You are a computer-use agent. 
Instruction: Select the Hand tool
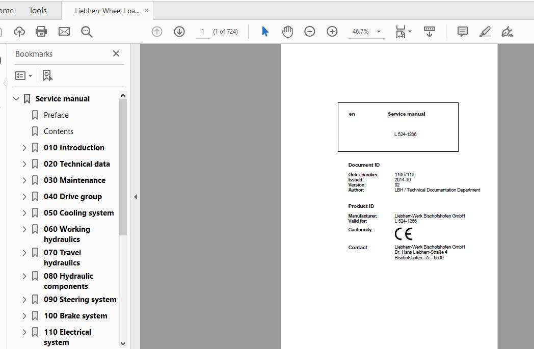[287, 31]
